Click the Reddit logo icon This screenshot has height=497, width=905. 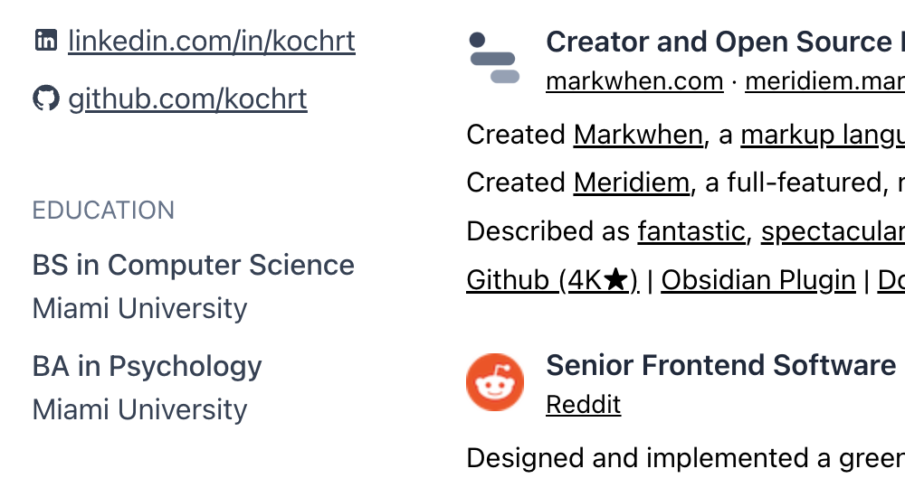[495, 382]
